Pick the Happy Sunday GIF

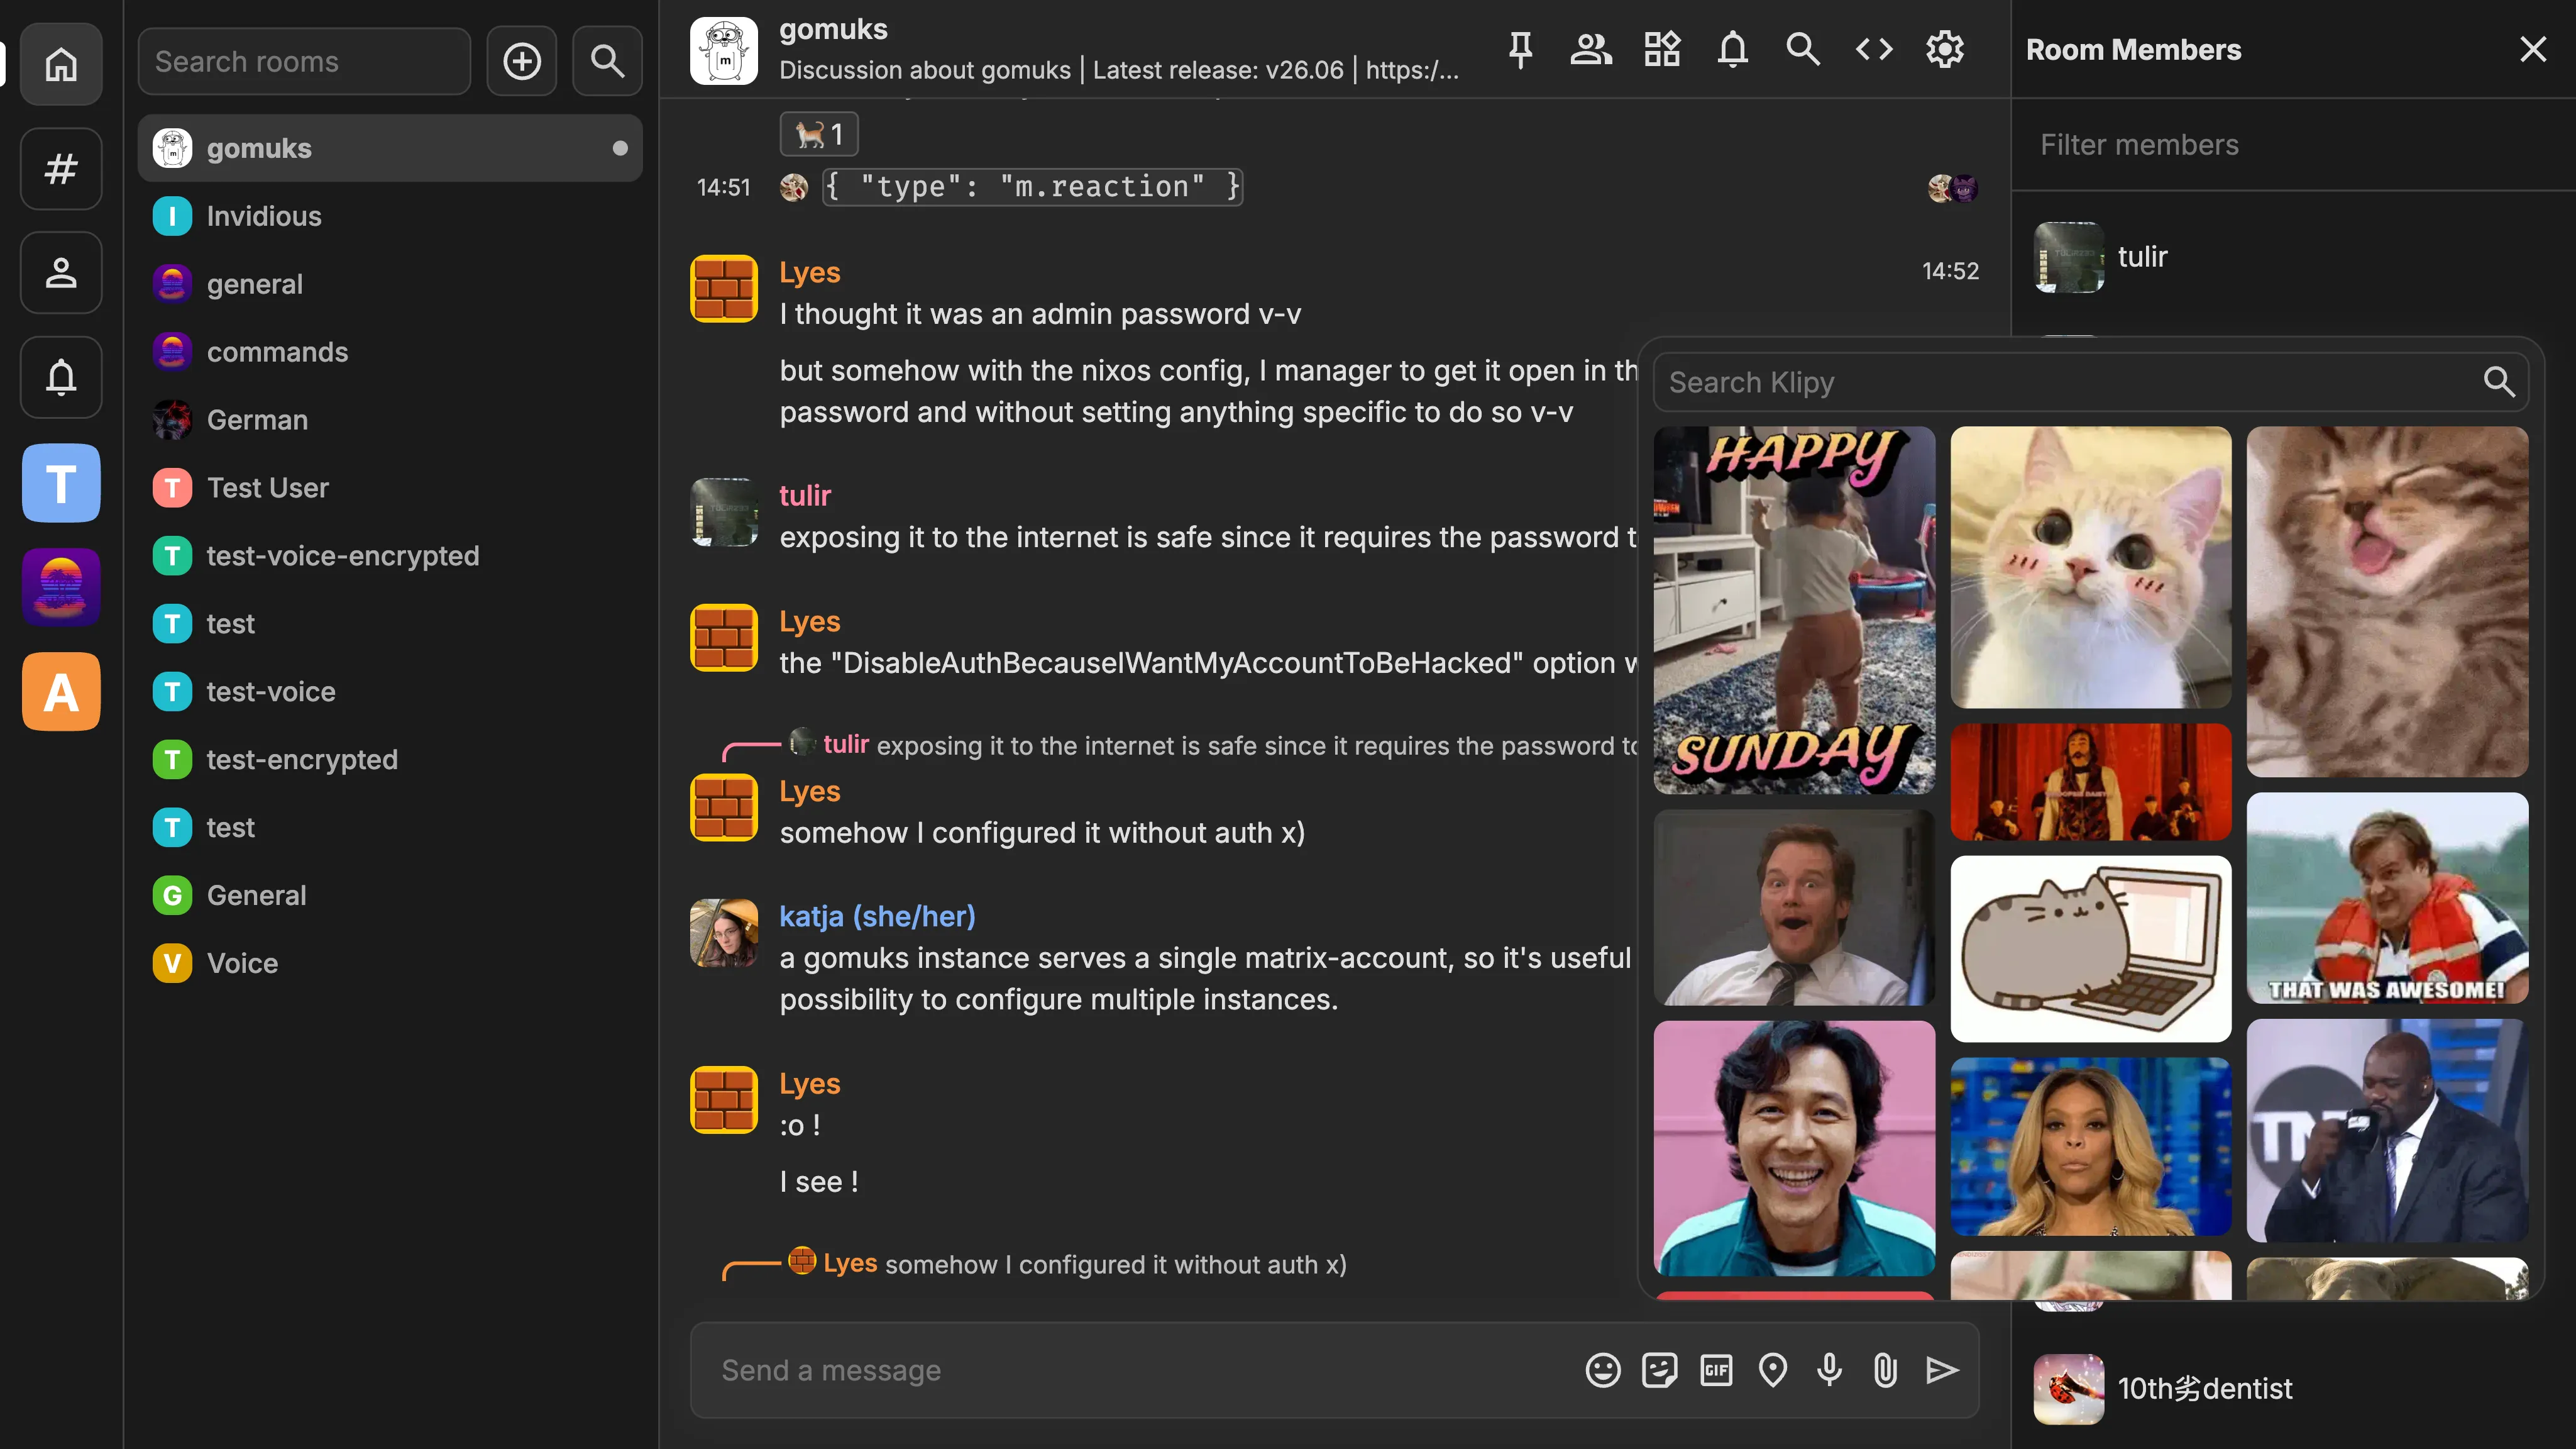[1794, 611]
